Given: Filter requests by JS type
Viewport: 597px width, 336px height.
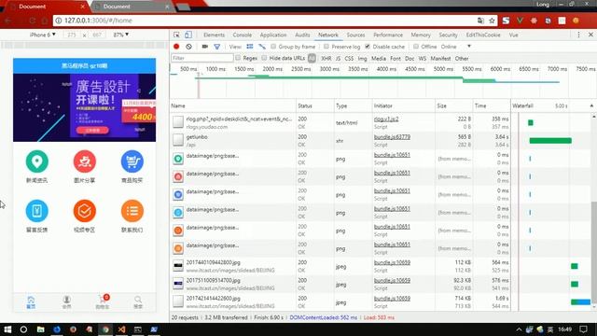Looking at the screenshot, I should (x=338, y=58).
